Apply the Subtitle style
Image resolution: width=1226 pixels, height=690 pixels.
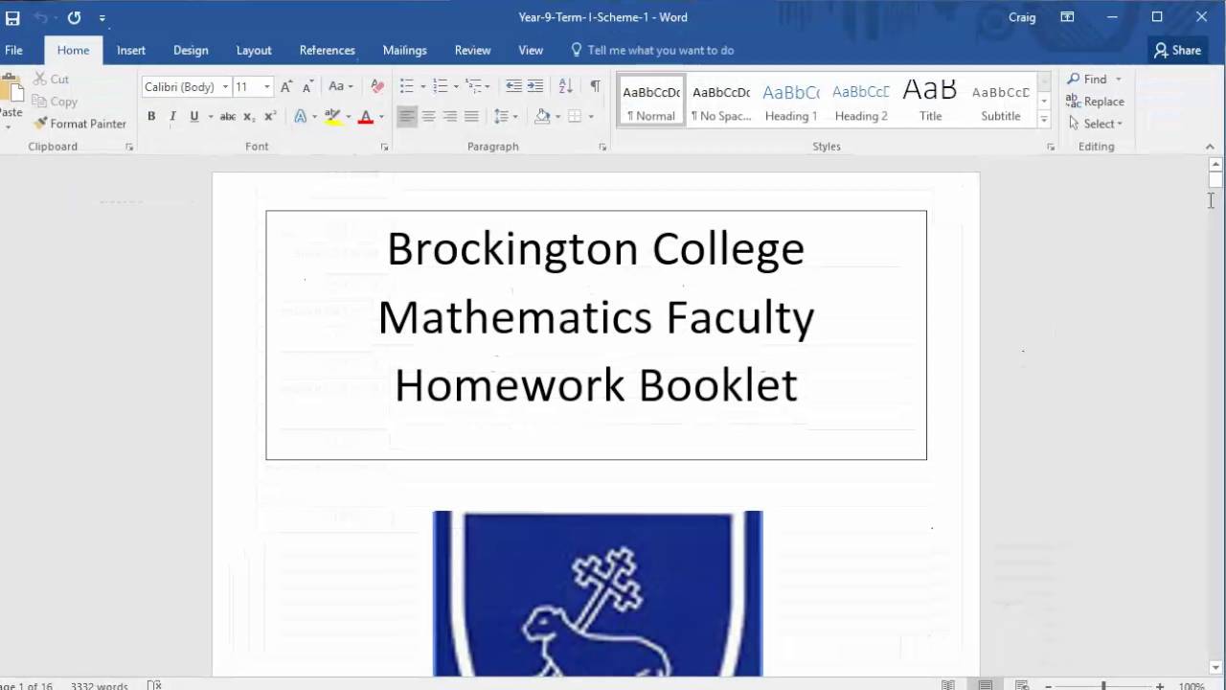1001,101
